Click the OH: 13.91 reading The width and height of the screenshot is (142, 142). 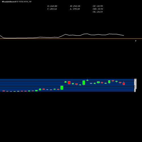point(98,9)
